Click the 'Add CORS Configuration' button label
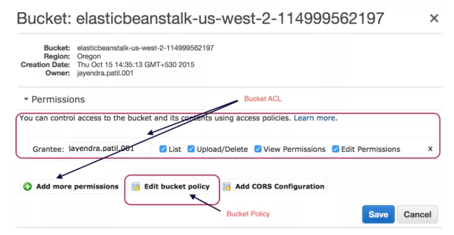This screenshot has width=454, height=235. point(280,187)
